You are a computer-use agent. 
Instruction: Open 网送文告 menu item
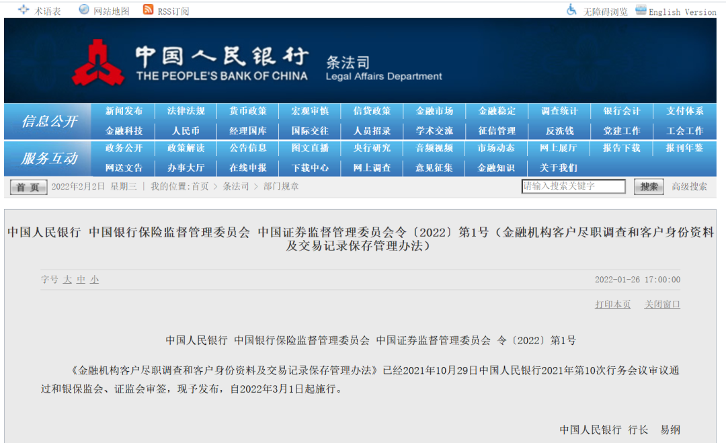click(x=124, y=168)
